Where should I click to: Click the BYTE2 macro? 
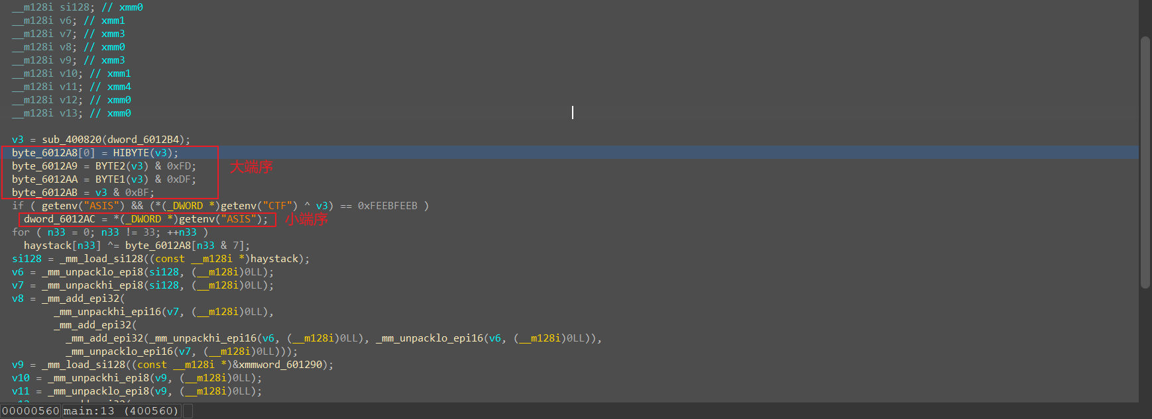click(x=110, y=166)
